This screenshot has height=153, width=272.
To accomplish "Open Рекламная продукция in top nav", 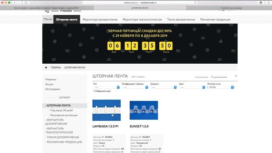I will click(x=215, y=20).
